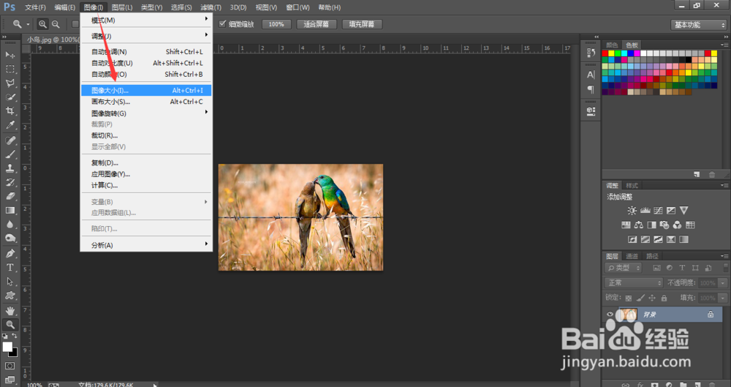Expand the Adjustments (J) submenu

pos(146,36)
